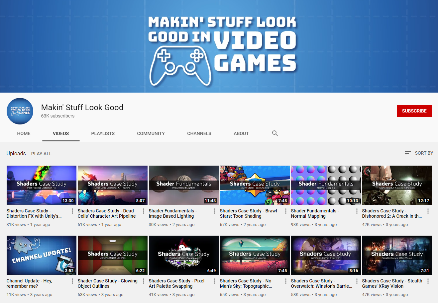438x303 pixels.
Task: Click '31K views • 1 year ago' text
Action: 28,225
